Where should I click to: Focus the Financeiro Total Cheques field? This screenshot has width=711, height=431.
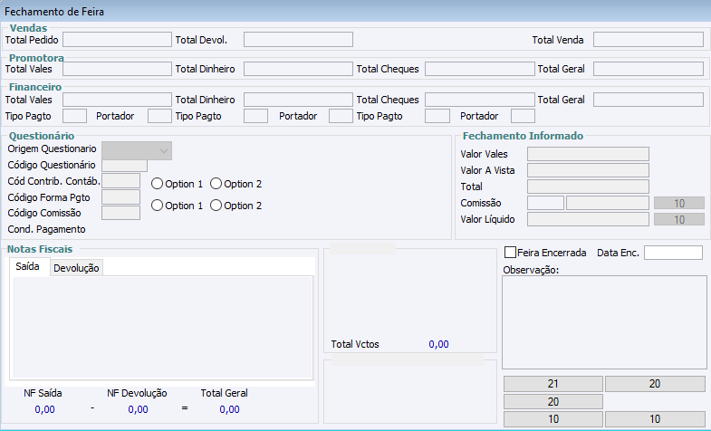[x=480, y=100]
